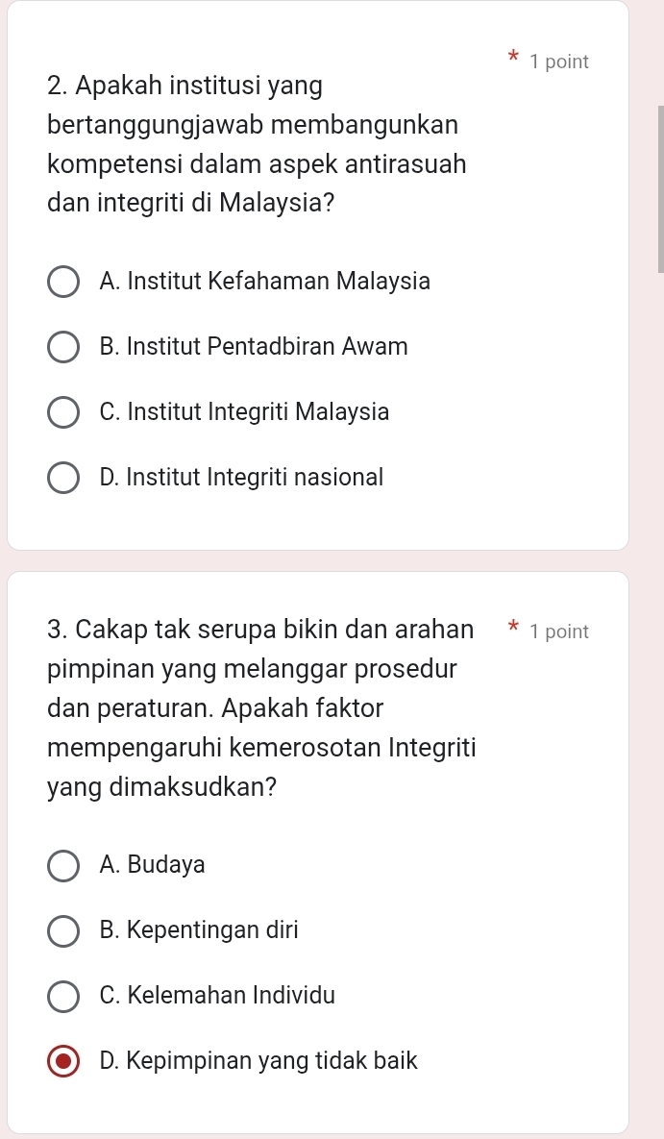Click the vertical scrollbar thumb
664x1139 pixels.
660,187
